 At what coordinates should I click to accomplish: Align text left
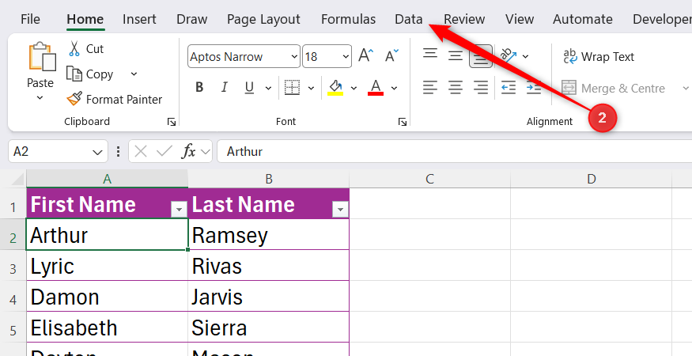(430, 88)
